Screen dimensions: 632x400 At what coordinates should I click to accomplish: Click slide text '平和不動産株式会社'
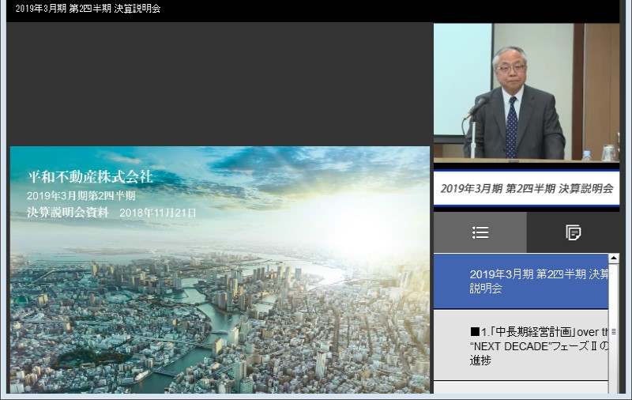[91, 176]
